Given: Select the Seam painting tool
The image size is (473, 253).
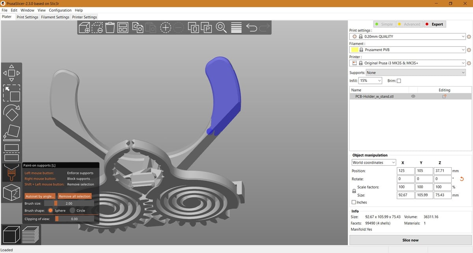Looking at the screenshot, I should click(x=11, y=192).
